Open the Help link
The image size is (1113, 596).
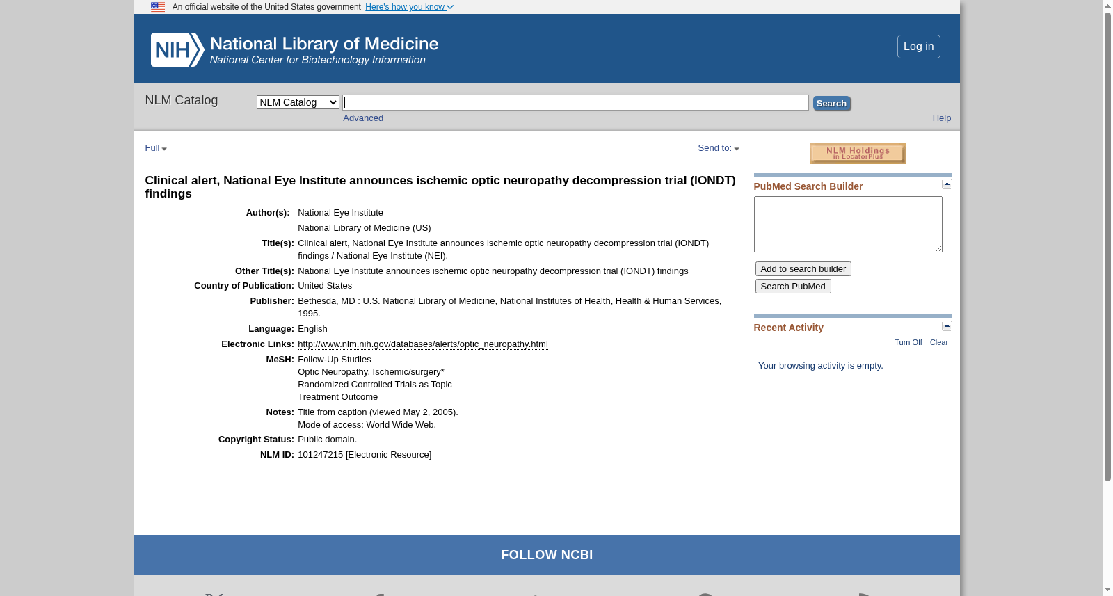pyautogui.click(x=941, y=118)
